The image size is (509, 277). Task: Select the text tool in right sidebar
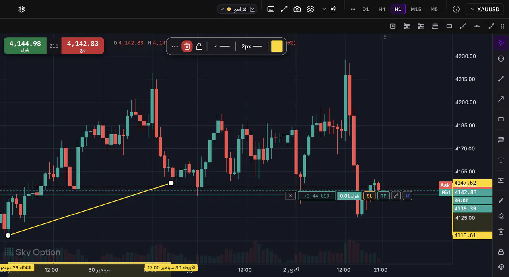coord(501,160)
